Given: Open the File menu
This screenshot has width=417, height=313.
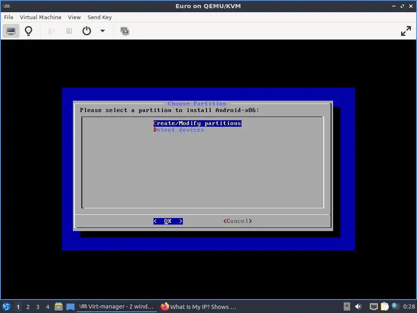Looking at the screenshot, I should coord(9,17).
